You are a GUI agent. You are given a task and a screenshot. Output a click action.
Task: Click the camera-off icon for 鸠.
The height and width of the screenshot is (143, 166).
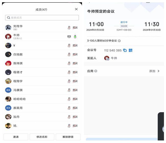[75, 126]
